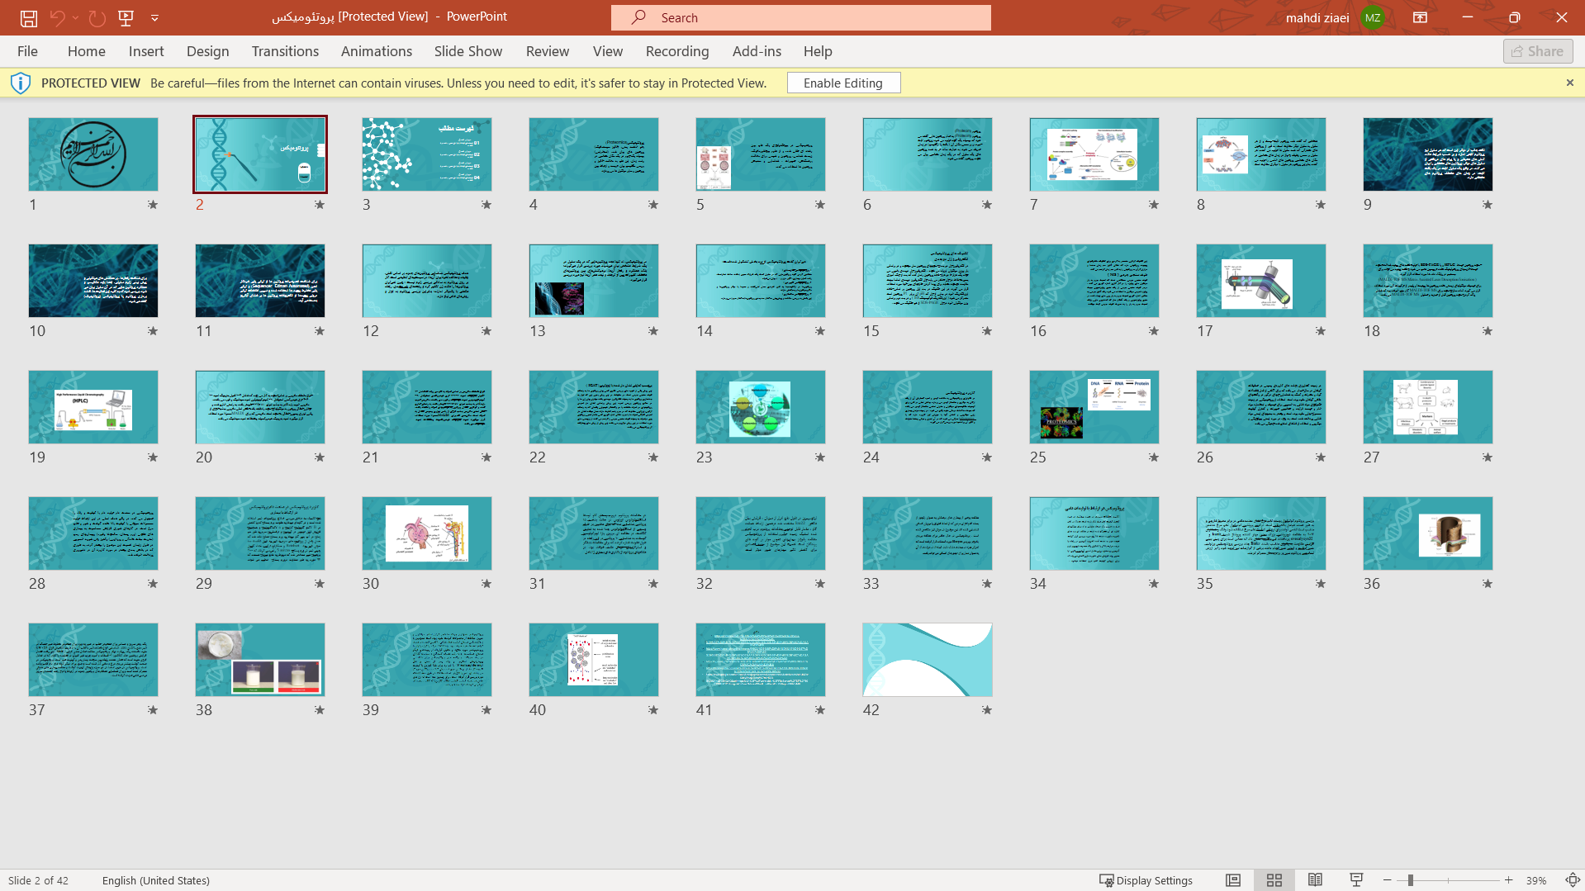This screenshot has height=891, width=1585.
Task: Click the transition star icon under slide 9
Action: [x=1488, y=205]
